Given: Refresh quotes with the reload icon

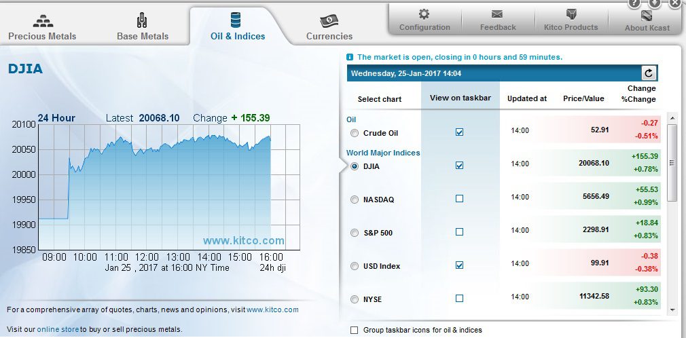Looking at the screenshot, I should click(x=649, y=73).
